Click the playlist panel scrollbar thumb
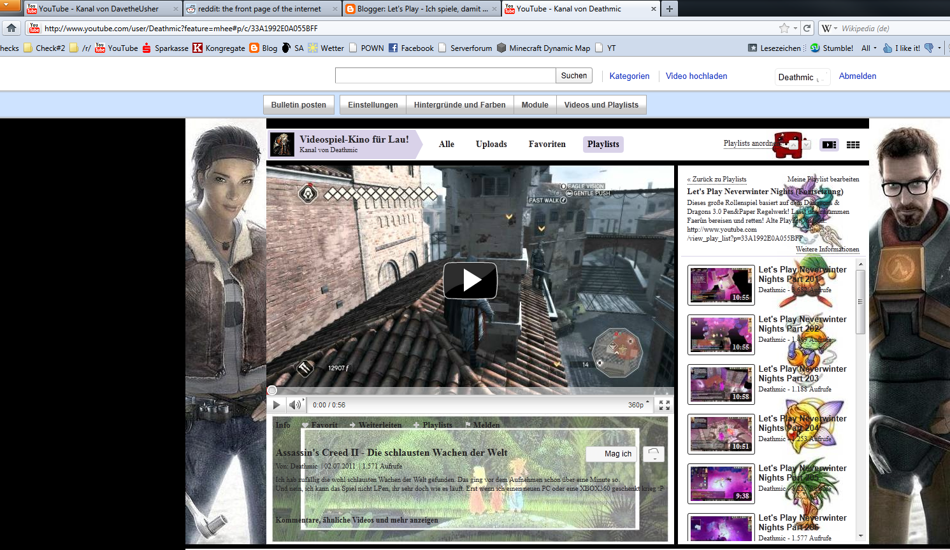The height and width of the screenshot is (550, 950). click(860, 301)
